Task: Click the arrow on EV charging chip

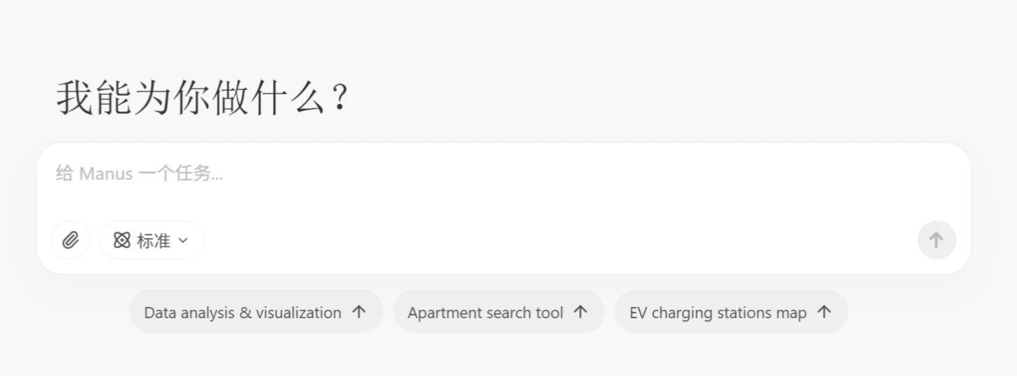Action: tap(824, 312)
